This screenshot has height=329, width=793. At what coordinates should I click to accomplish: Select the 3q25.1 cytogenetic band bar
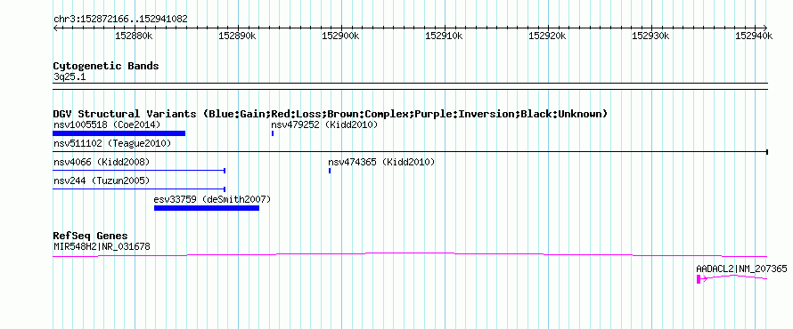[411, 86]
